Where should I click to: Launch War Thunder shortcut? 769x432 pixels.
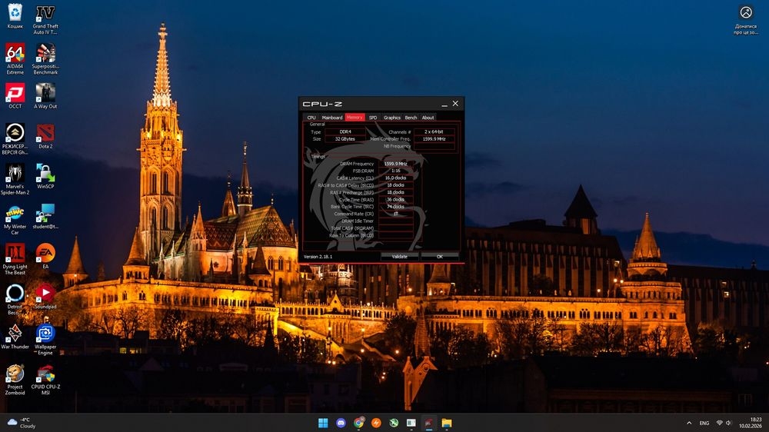(15, 337)
